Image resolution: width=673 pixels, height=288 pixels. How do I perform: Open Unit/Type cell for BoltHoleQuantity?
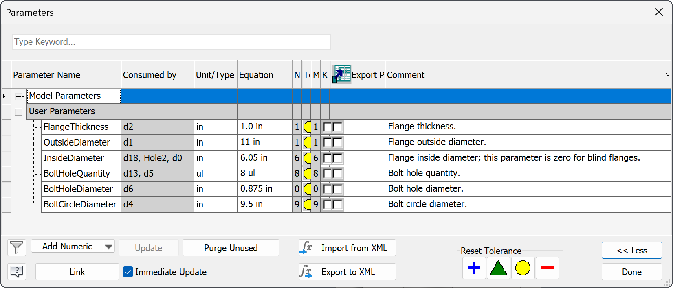[x=216, y=173]
